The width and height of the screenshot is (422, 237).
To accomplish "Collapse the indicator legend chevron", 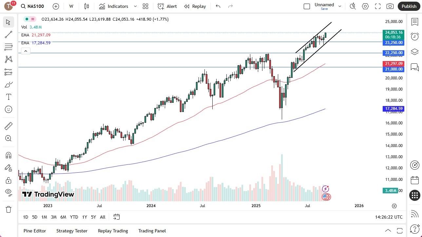I will point(26,51).
